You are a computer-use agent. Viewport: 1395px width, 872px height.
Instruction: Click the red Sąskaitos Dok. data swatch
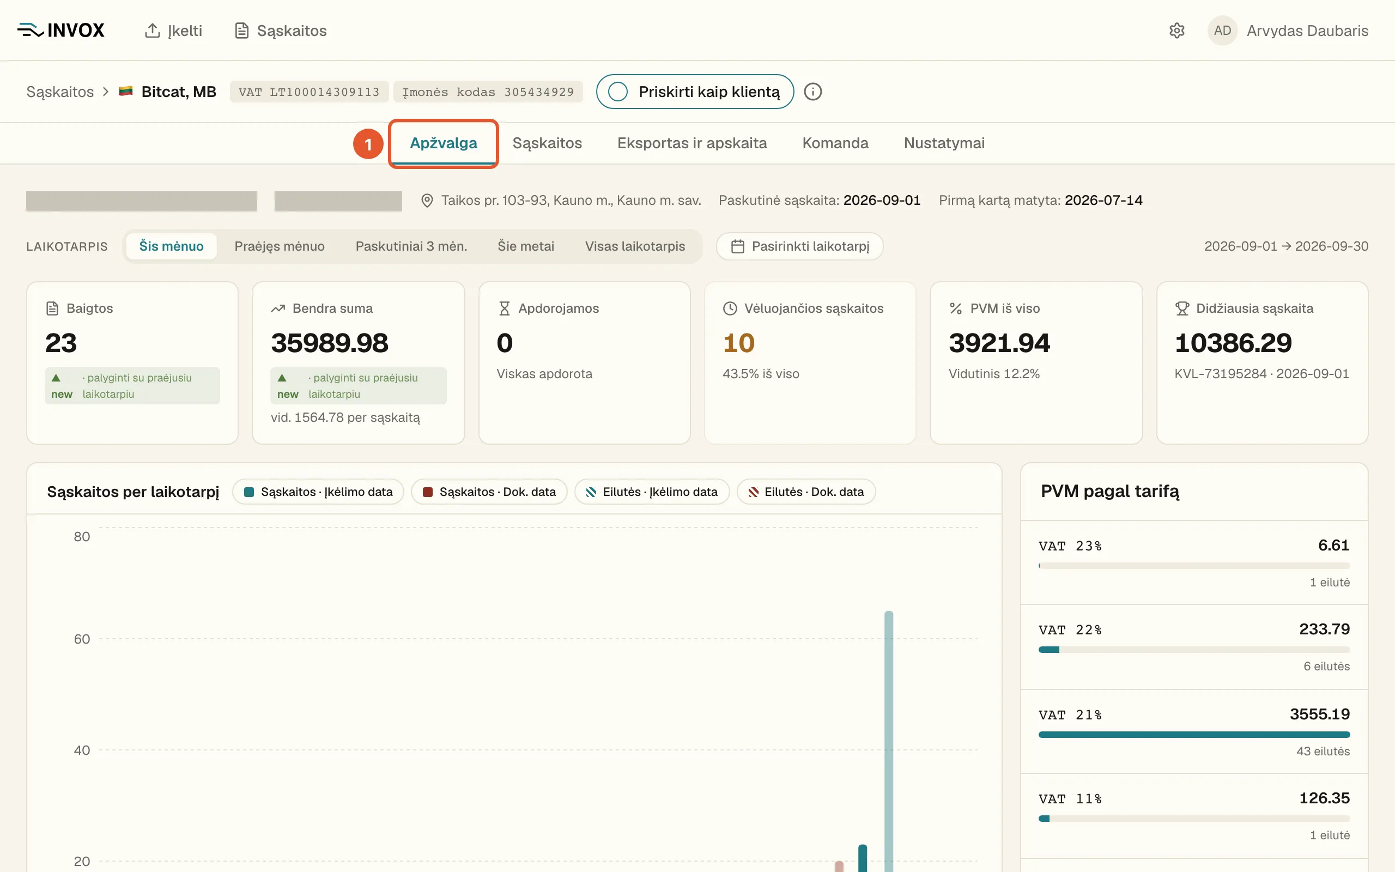point(428,492)
